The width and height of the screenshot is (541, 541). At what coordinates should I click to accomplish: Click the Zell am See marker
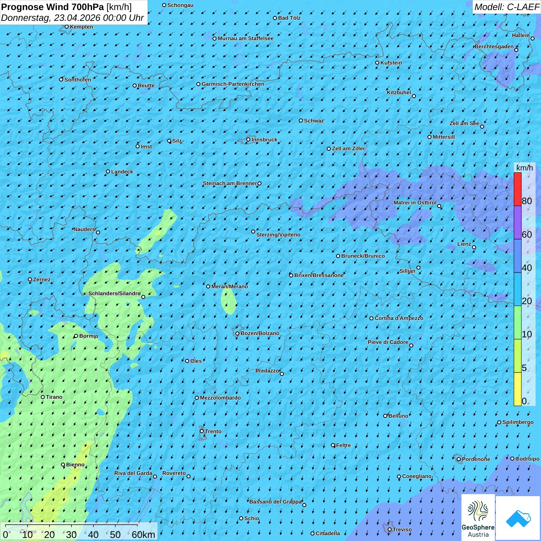(x=482, y=126)
